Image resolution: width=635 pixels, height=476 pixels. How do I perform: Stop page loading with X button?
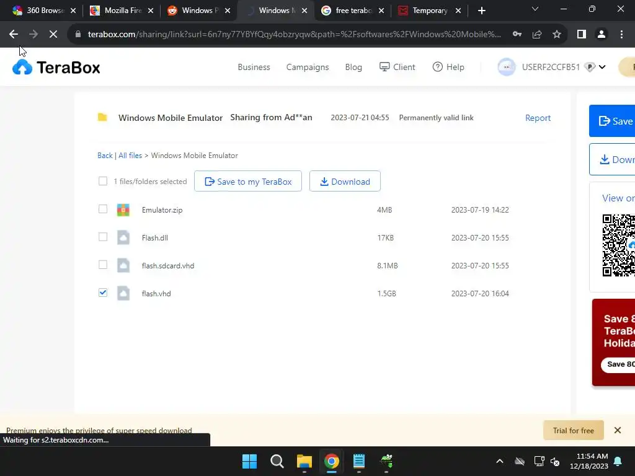(53, 35)
